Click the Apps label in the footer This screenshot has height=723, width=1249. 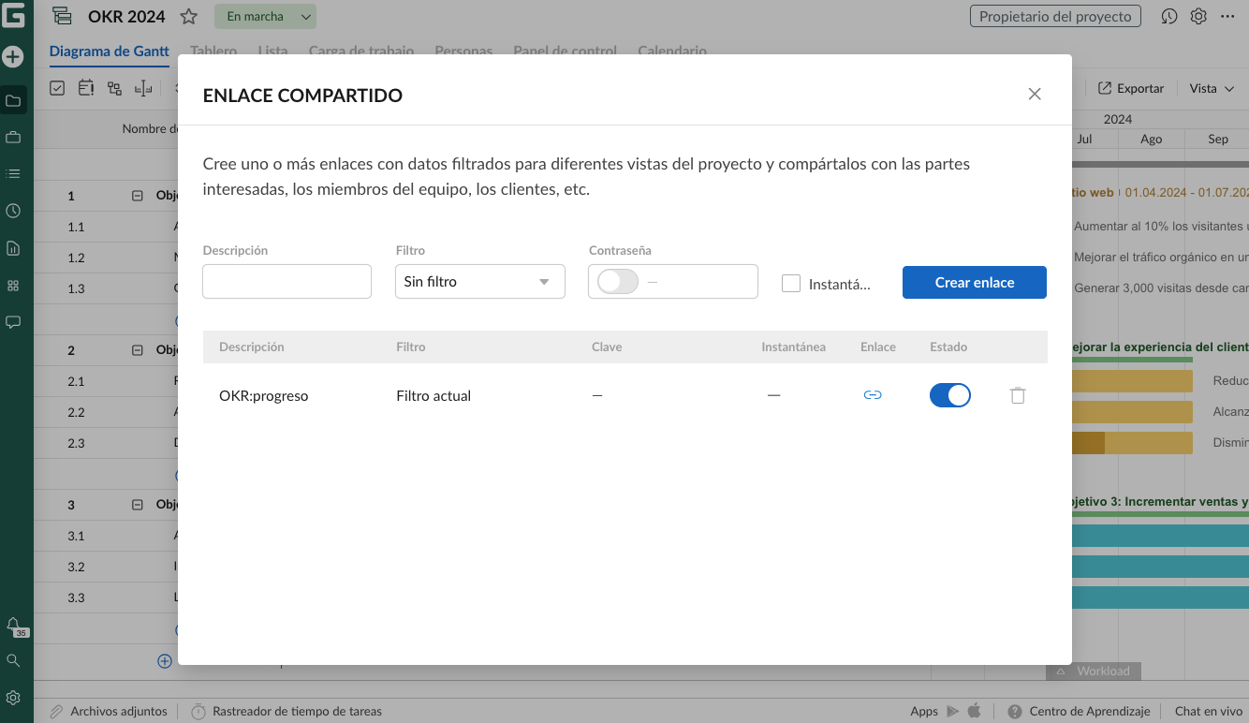(924, 711)
